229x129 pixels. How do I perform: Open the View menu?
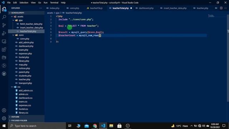pos(33,3)
